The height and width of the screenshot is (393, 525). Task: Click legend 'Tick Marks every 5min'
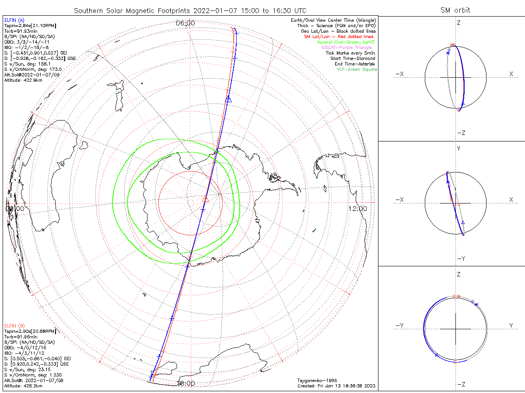tap(350, 53)
